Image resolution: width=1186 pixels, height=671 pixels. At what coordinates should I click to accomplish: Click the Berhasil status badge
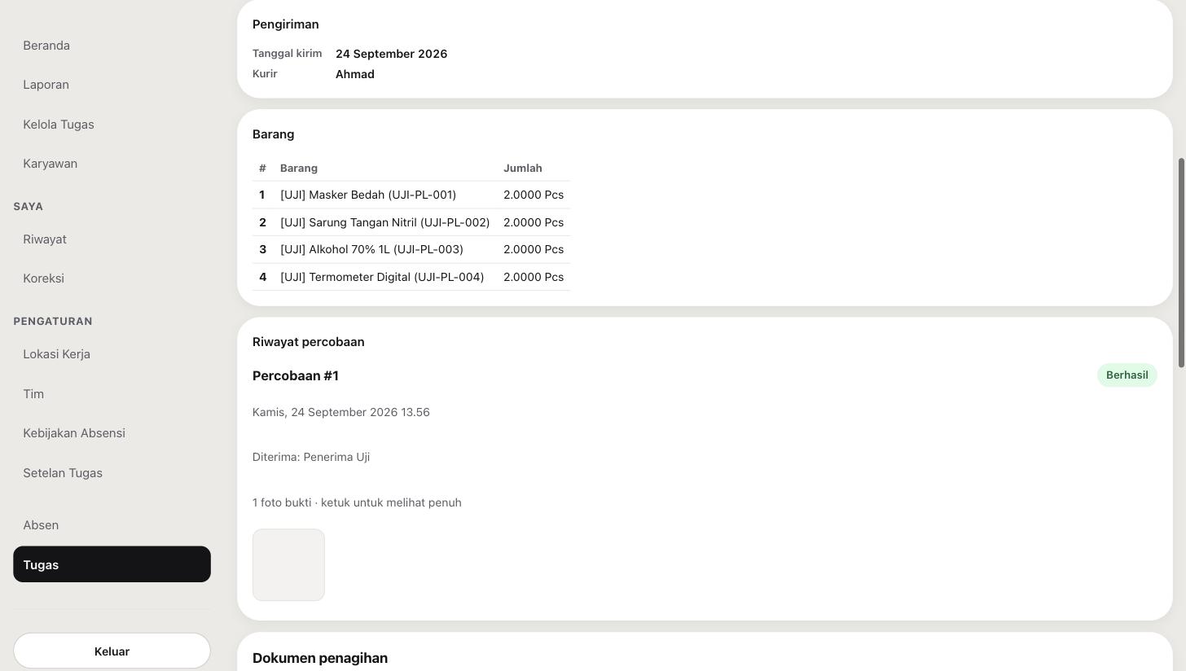1127,375
